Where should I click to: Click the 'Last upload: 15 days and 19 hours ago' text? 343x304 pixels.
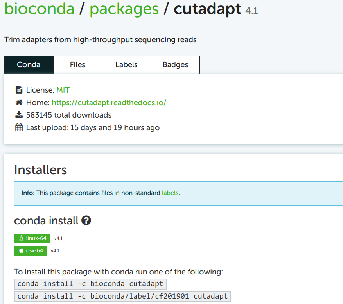click(x=93, y=128)
